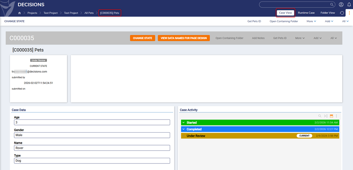The width and height of the screenshot is (353, 170).
Task: Open Case Activity vertical dots options
Action: (336, 116)
